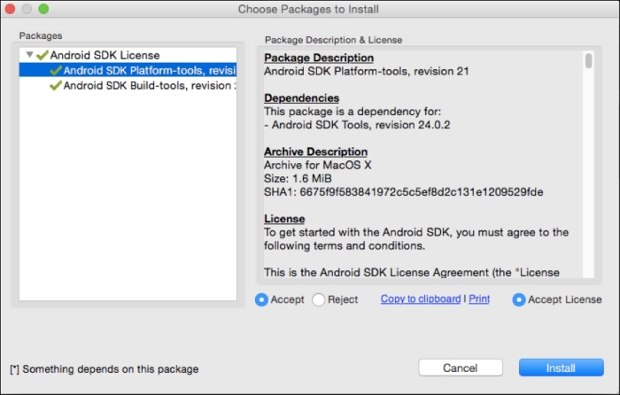620x395 pixels.
Task: Click the blue Install button
Action: pyautogui.click(x=561, y=368)
